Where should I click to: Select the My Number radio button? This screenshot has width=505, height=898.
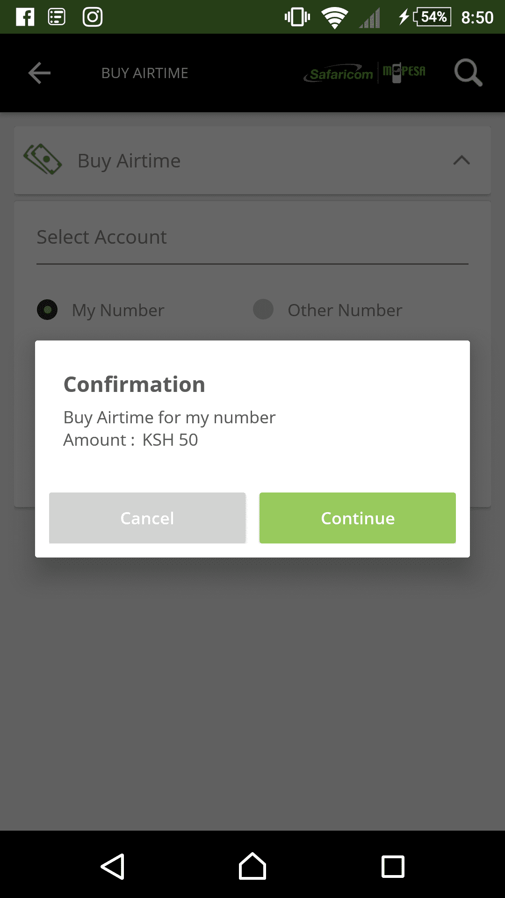pyautogui.click(x=47, y=310)
